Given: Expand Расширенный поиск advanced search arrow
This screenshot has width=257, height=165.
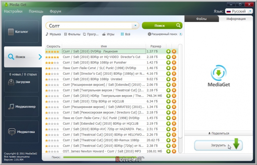Looking at the screenshot, I should [x=181, y=34].
